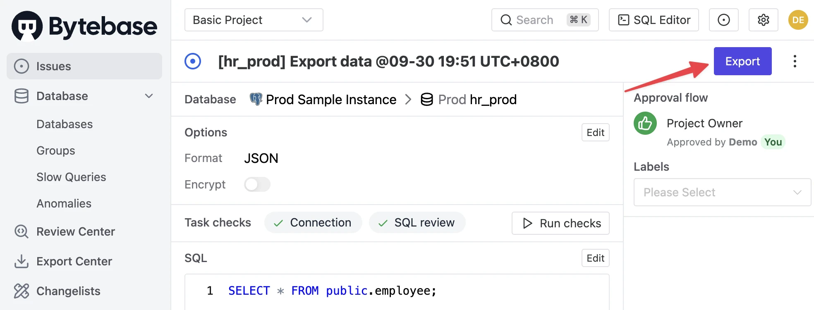The width and height of the screenshot is (814, 310).
Task: Click the DE avatar in the top bar
Action: pyautogui.click(x=798, y=20)
